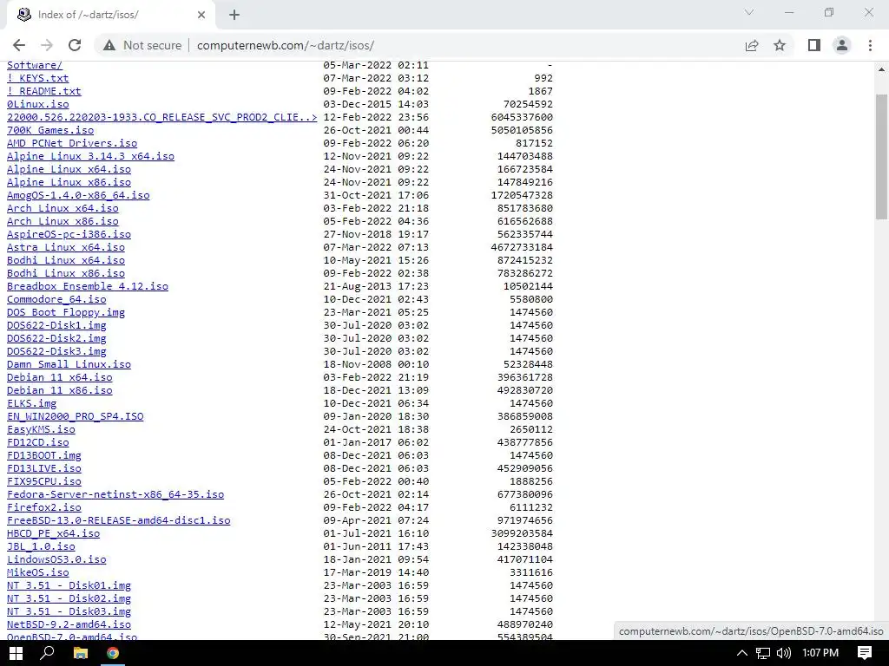The image size is (889, 666).
Task: Download Fedora-Server-netinst-x86_64-35.iso
Action: (115, 495)
